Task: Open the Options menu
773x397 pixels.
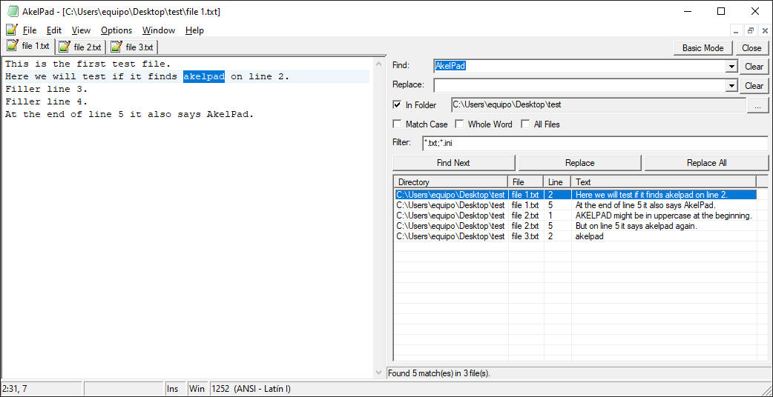Action: coord(116,30)
